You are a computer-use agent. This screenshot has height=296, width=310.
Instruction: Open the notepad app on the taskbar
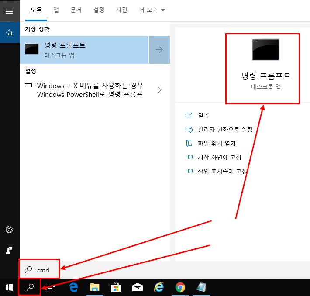[201, 287]
